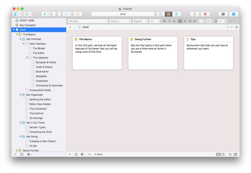Image resolution: width=251 pixels, height=173 pixels.
Task: Expand the Going Further folder in binder
Action: [17, 150]
